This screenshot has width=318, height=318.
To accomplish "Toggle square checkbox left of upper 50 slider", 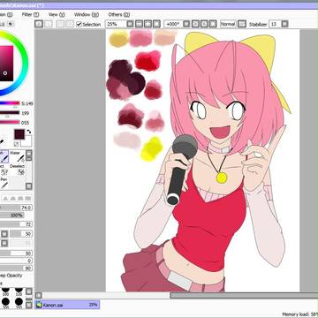I will point(4,234).
